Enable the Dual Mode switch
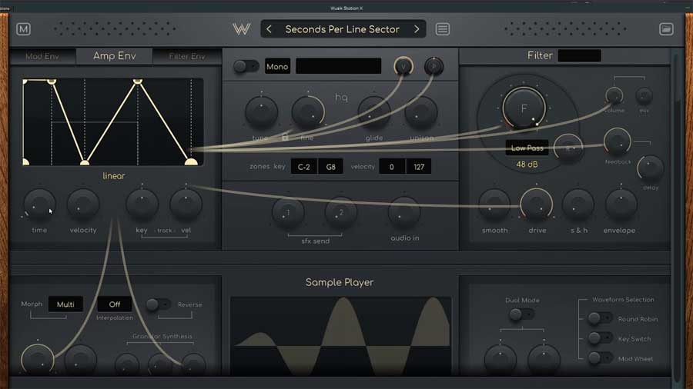Screen dimensions: 693x389 tap(521, 314)
